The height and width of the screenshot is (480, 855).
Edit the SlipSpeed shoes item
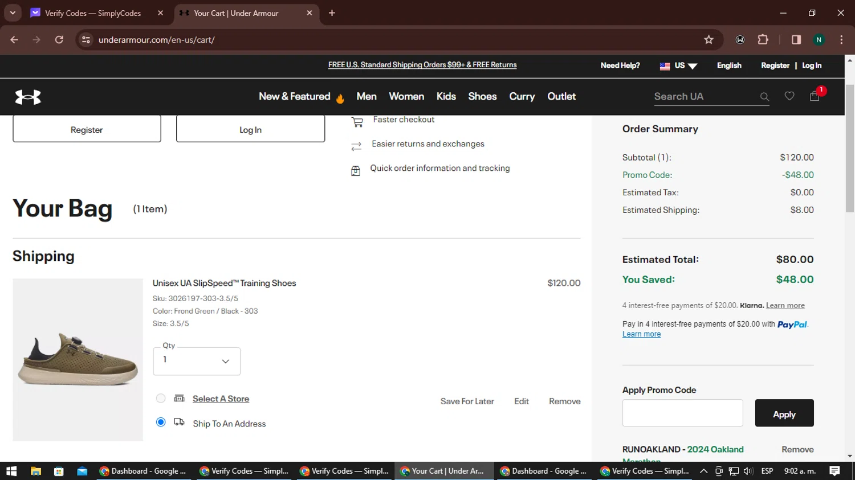click(x=522, y=401)
